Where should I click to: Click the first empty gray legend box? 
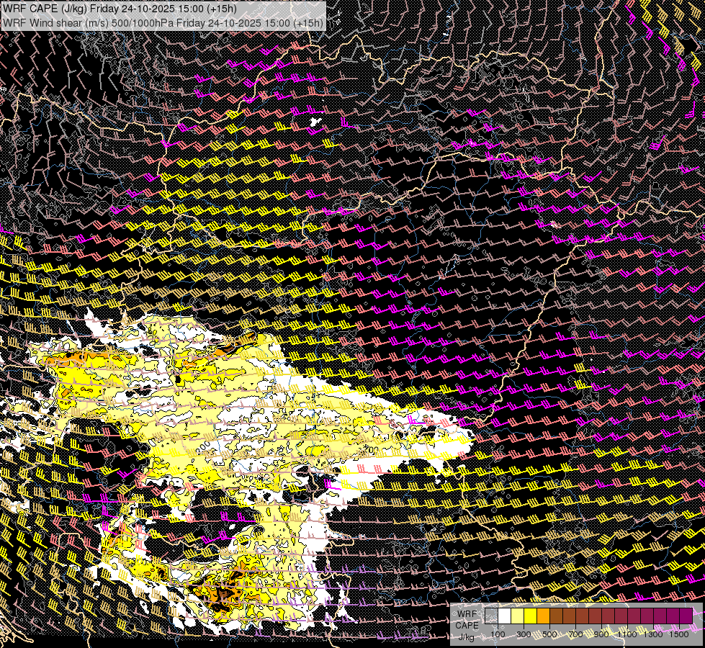pyautogui.click(x=491, y=616)
